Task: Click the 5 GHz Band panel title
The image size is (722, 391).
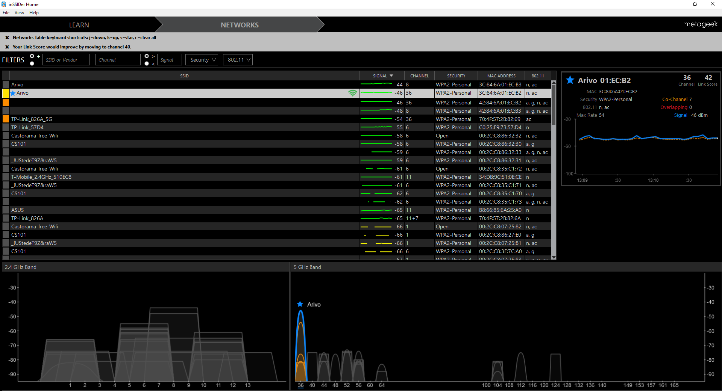Action: pyautogui.click(x=307, y=267)
